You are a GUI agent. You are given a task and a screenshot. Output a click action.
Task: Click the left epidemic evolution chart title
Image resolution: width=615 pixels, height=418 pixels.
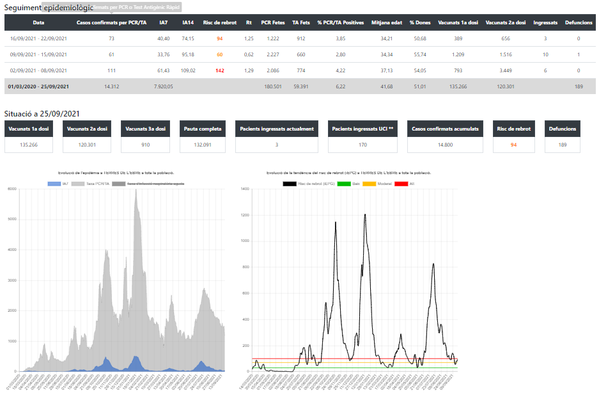116,173
